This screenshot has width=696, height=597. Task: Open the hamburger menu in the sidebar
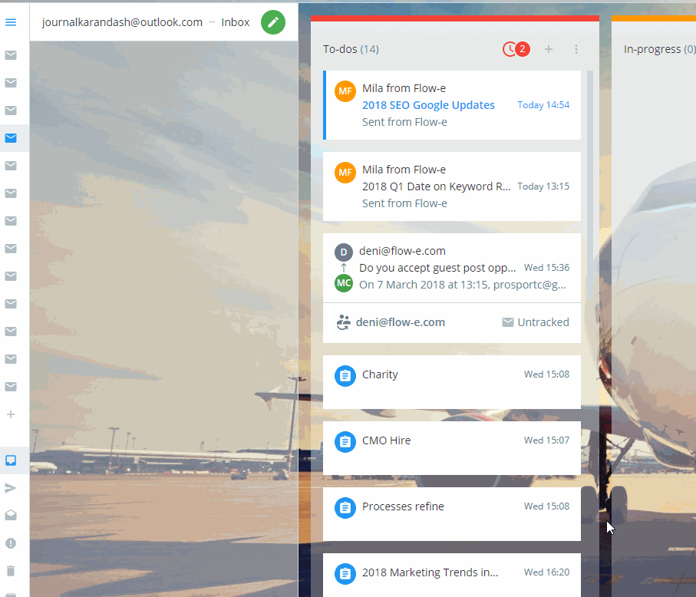(11, 22)
